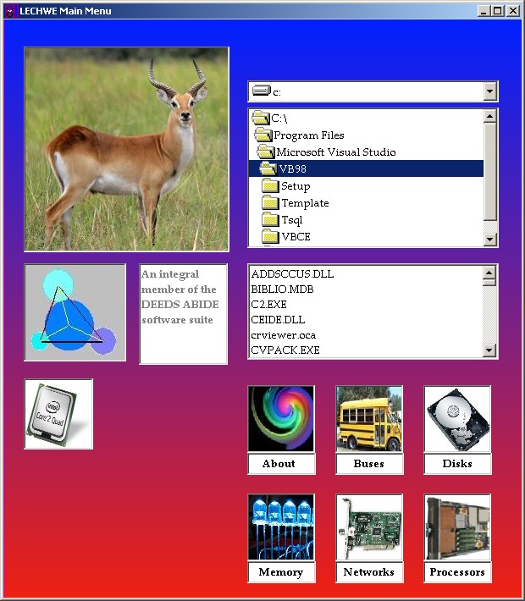Open the Disks button
Screen dimensions: 525x601
(x=458, y=464)
